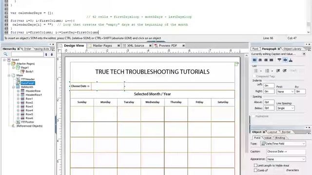Open the Binding sub-tab
The height and width of the screenshot is (175, 312).
click(x=280, y=138)
